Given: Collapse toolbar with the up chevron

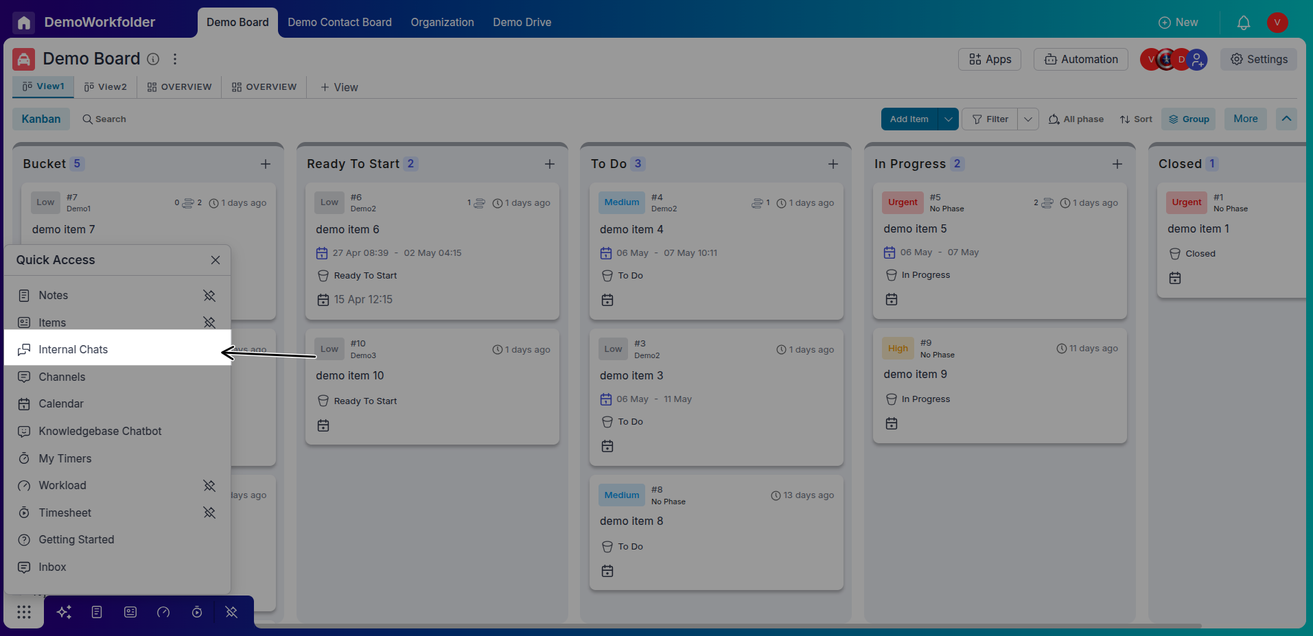Looking at the screenshot, I should point(1287,119).
